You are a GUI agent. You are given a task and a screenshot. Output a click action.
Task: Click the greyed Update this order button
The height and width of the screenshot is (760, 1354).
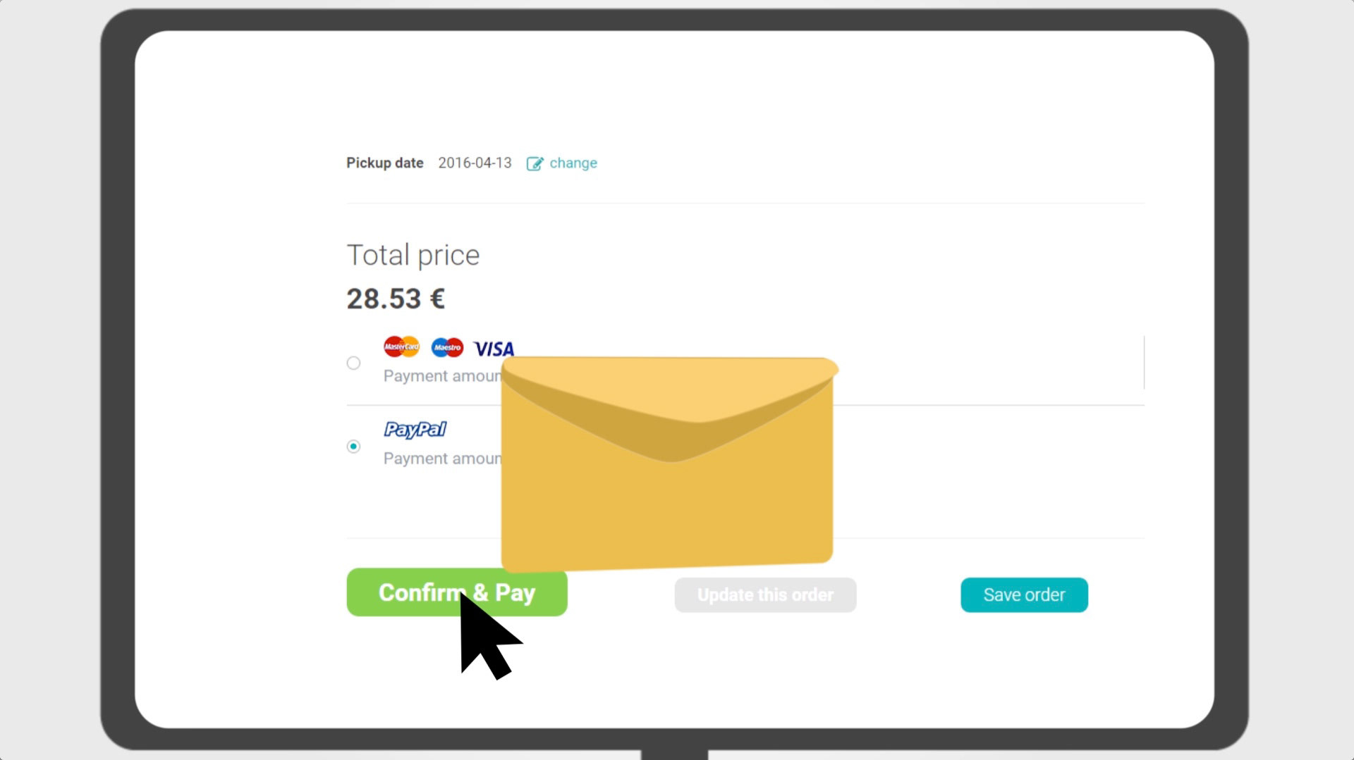tap(765, 595)
